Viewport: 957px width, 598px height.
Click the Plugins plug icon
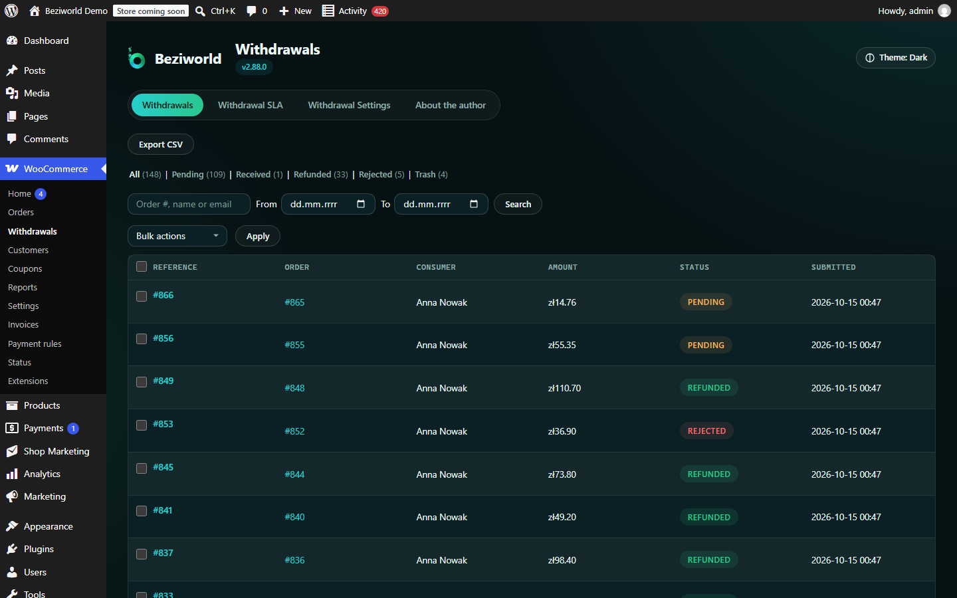pos(12,549)
